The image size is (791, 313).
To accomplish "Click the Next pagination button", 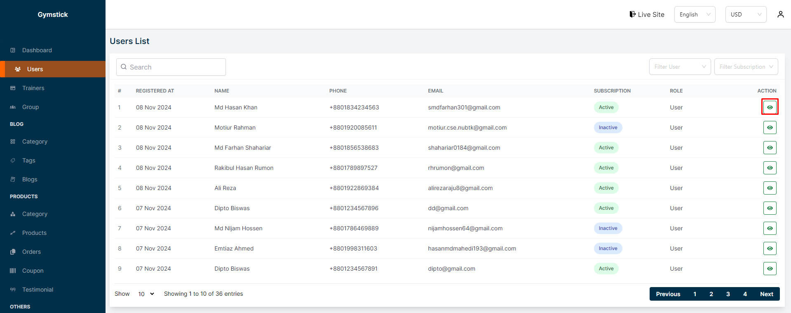I will 766,294.
